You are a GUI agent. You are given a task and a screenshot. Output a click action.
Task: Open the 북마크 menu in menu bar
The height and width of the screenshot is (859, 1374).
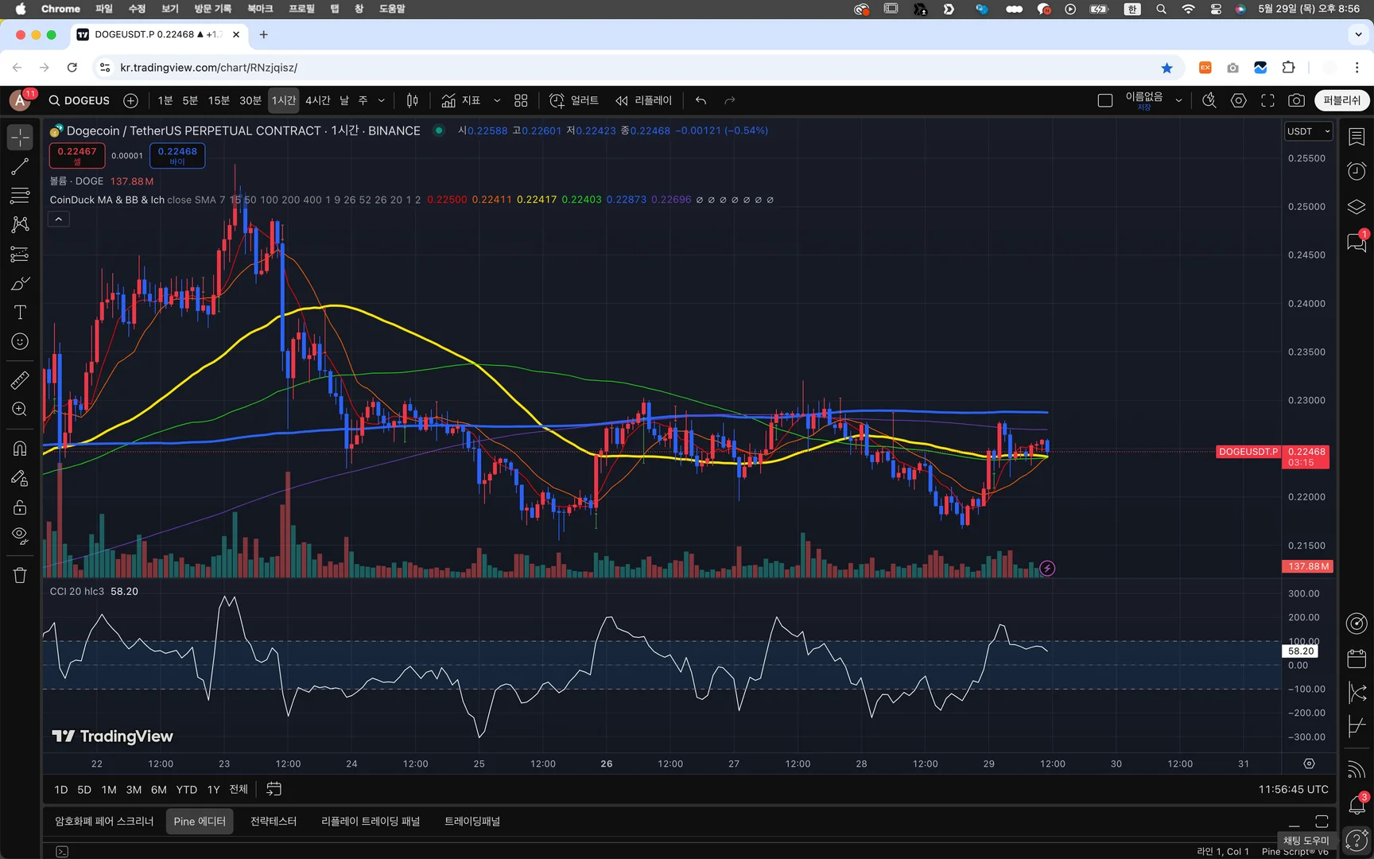point(260,9)
